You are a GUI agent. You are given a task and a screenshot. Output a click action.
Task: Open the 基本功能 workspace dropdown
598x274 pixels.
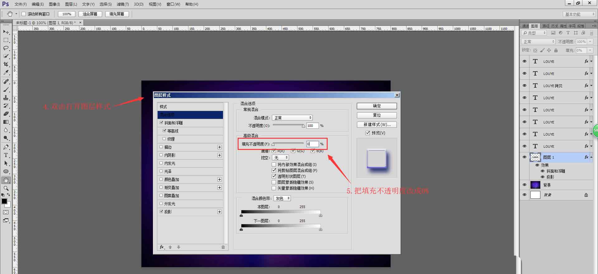click(x=579, y=14)
